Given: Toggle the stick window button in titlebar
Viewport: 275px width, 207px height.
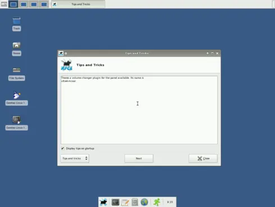Looking at the screenshot, I should tap(66, 53).
